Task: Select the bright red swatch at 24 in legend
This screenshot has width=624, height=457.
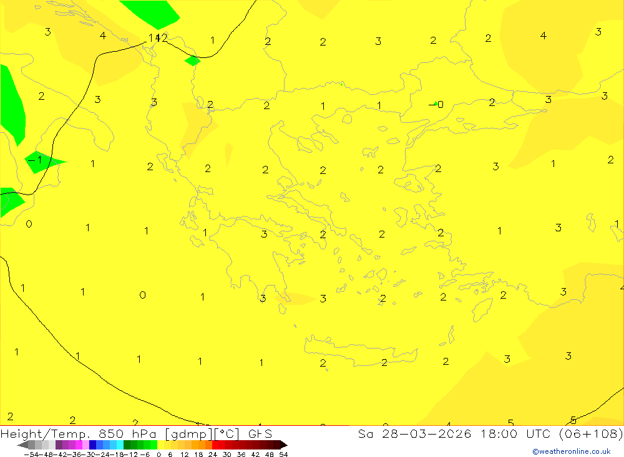Action: click(216, 445)
